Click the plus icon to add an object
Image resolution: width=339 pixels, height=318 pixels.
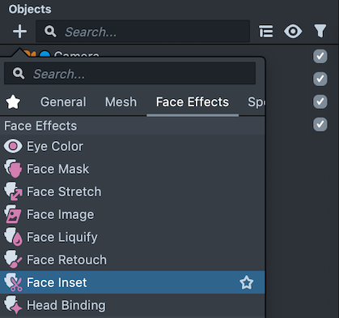[19, 32]
